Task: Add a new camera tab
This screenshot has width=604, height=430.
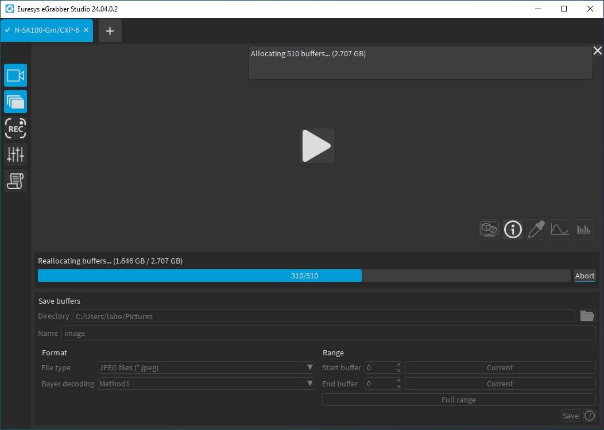Action: [x=110, y=30]
